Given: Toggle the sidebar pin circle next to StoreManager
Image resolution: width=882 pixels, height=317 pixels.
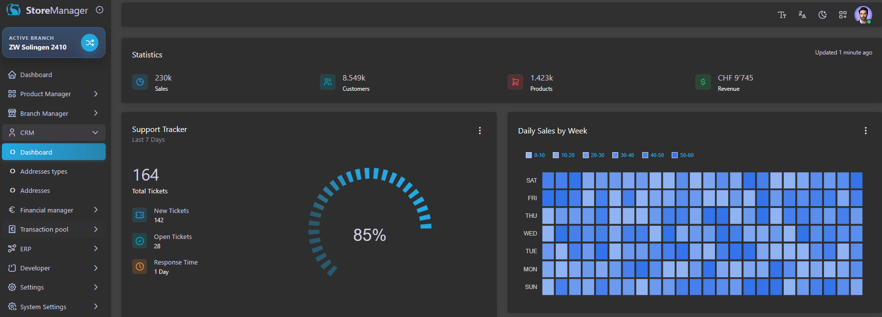Looking at the screenshot, I should point(100,10).
